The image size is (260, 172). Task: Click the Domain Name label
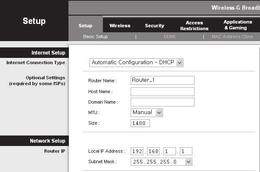103,102
